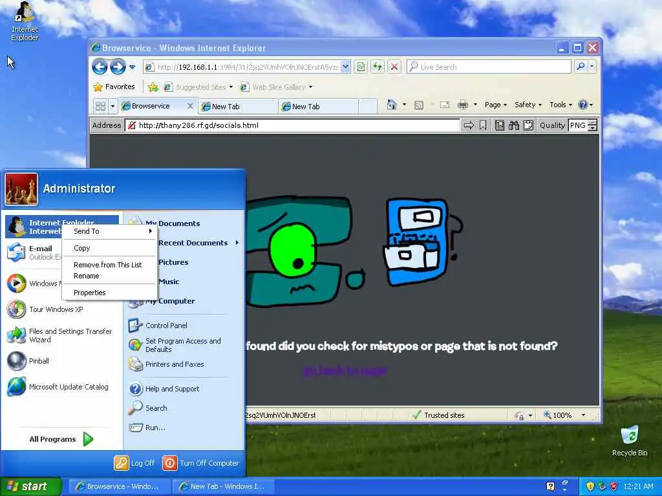The image size is (662, 496).
Task: Open Tour Windows XP
Action: click(x=61, y=309)
